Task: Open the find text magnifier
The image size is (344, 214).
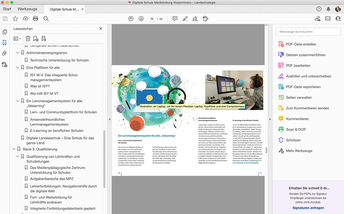Action: pyautogui.click(x=46, y=19)
